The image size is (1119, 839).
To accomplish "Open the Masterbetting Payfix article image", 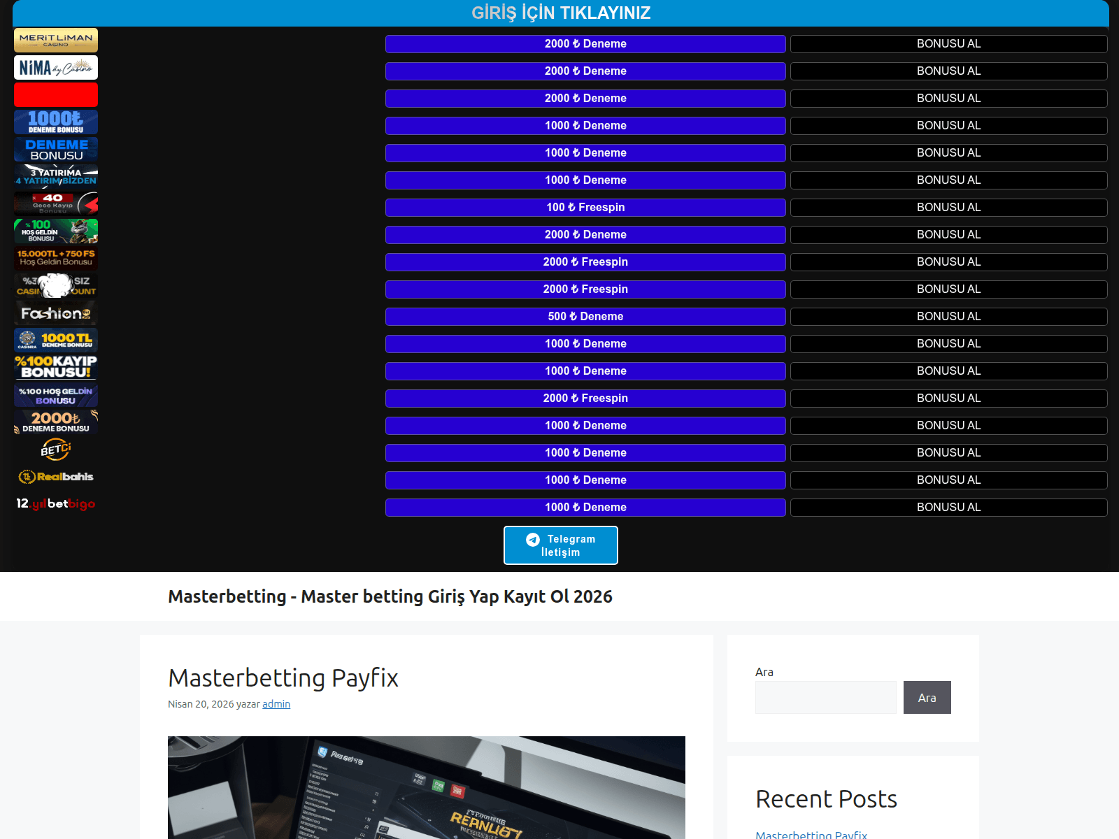I will pos(427,787).
